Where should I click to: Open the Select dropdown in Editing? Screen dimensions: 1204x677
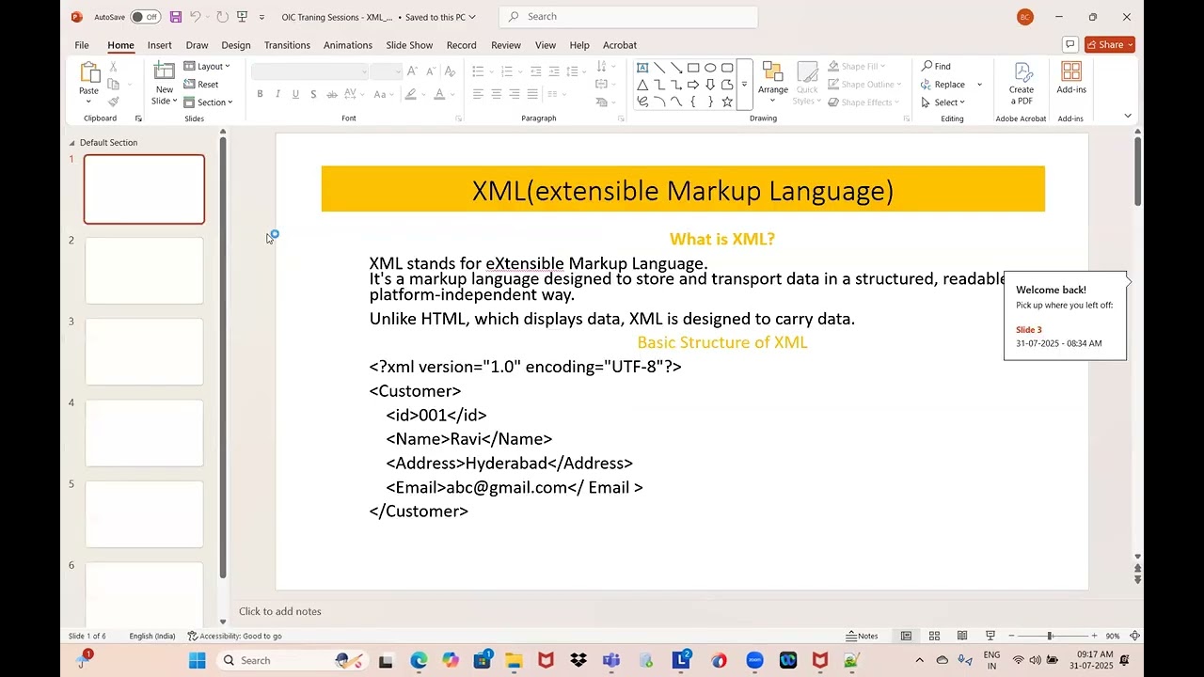pyautogui.click(x=943, y=102)
